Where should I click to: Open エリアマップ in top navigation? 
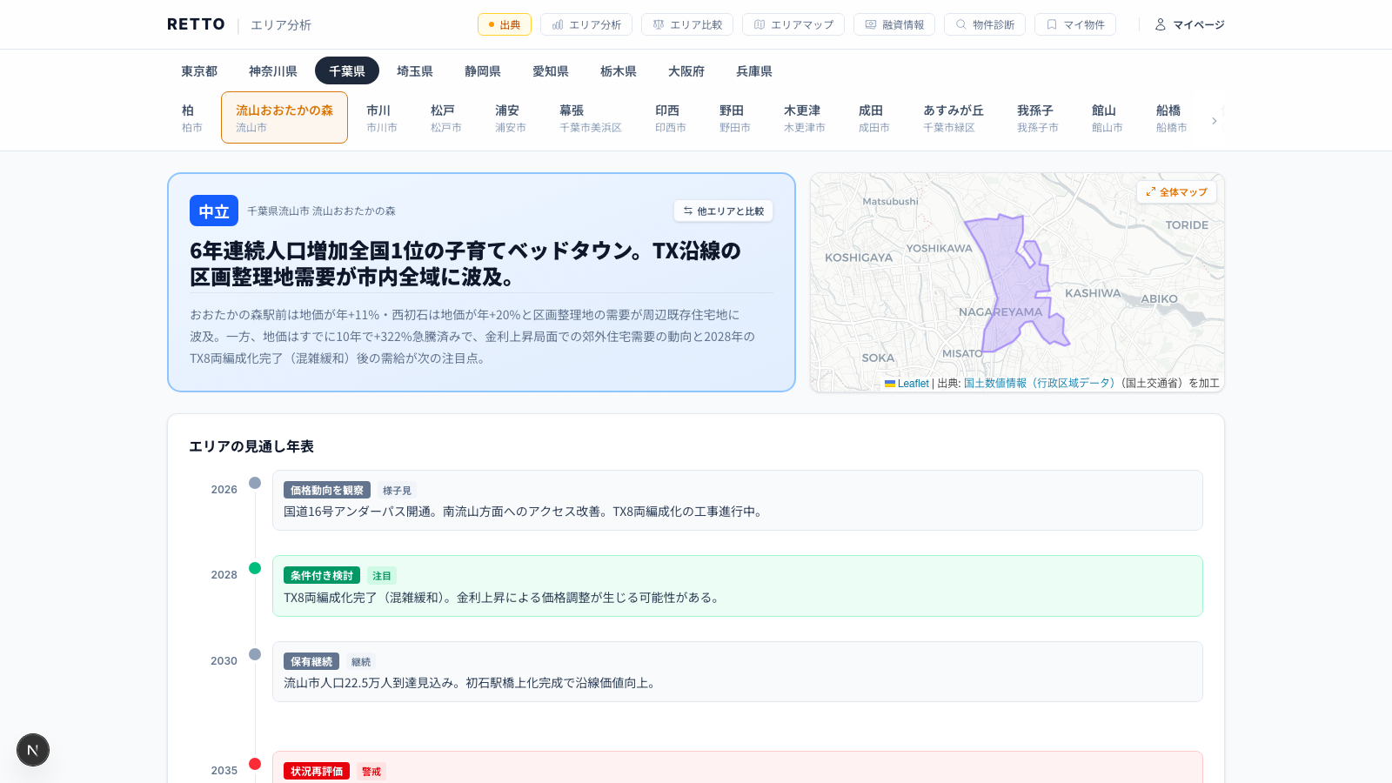[x=793, y=24]
